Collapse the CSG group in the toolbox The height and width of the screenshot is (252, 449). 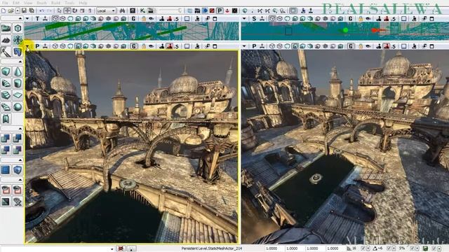pyautogui.click(x=12, y=129)
